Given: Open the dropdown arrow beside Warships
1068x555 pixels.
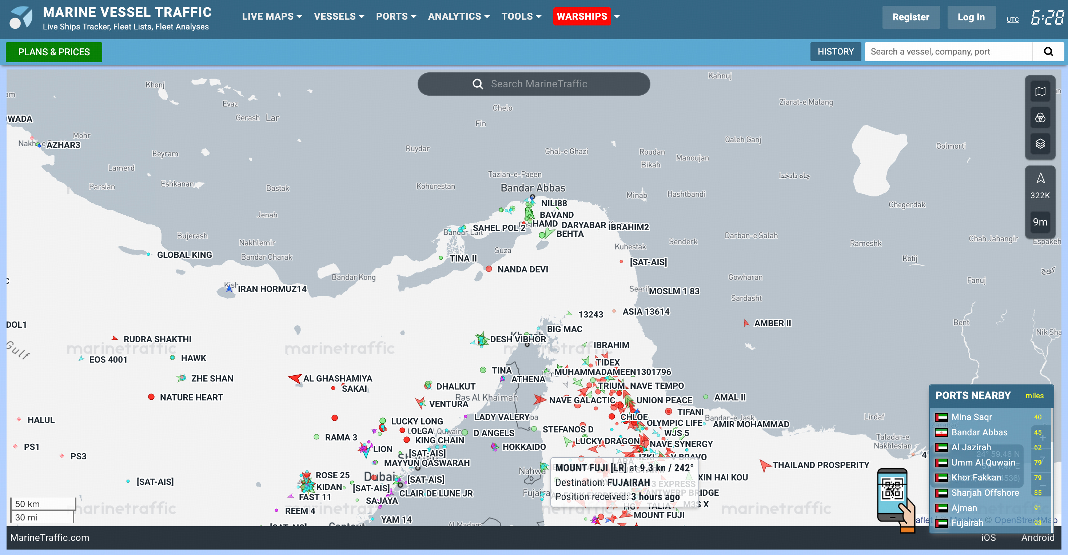Looking at the screenshot, I should [x=617, y=17].
